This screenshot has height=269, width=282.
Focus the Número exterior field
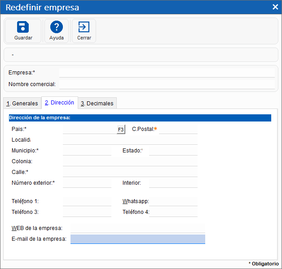tap(87, 183)
